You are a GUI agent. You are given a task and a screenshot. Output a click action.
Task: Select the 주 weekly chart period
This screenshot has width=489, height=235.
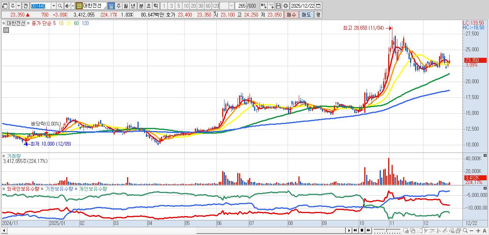[118, 6]
